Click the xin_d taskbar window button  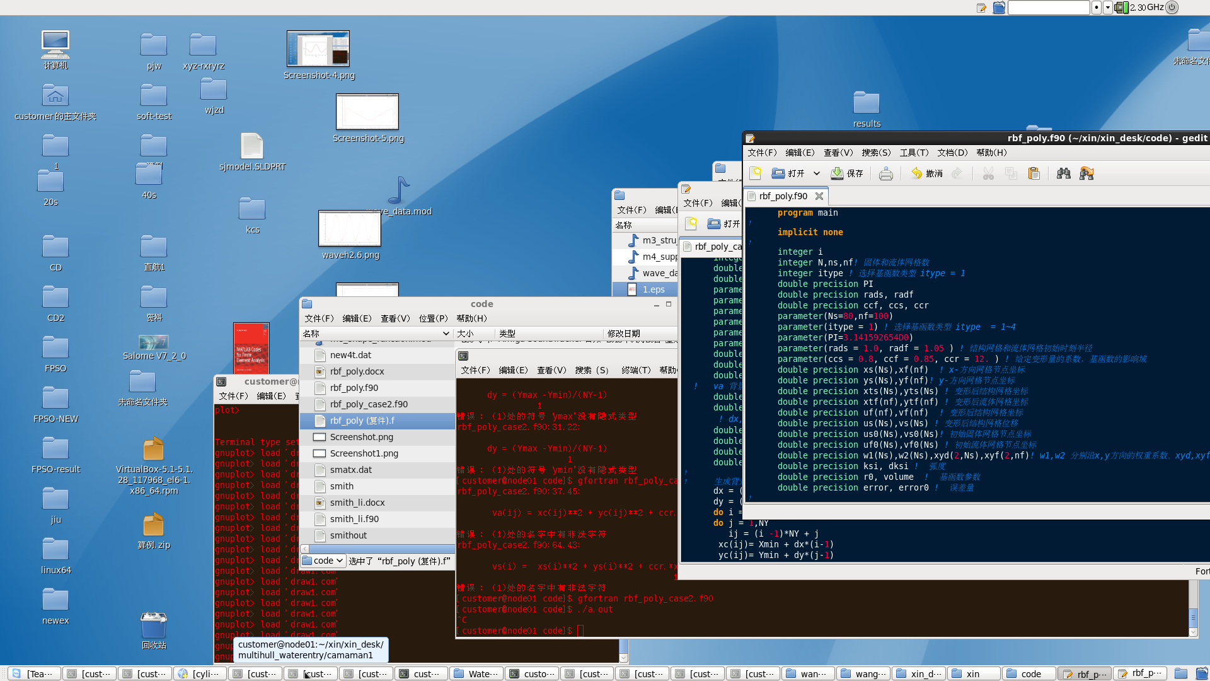coord(919,673)
